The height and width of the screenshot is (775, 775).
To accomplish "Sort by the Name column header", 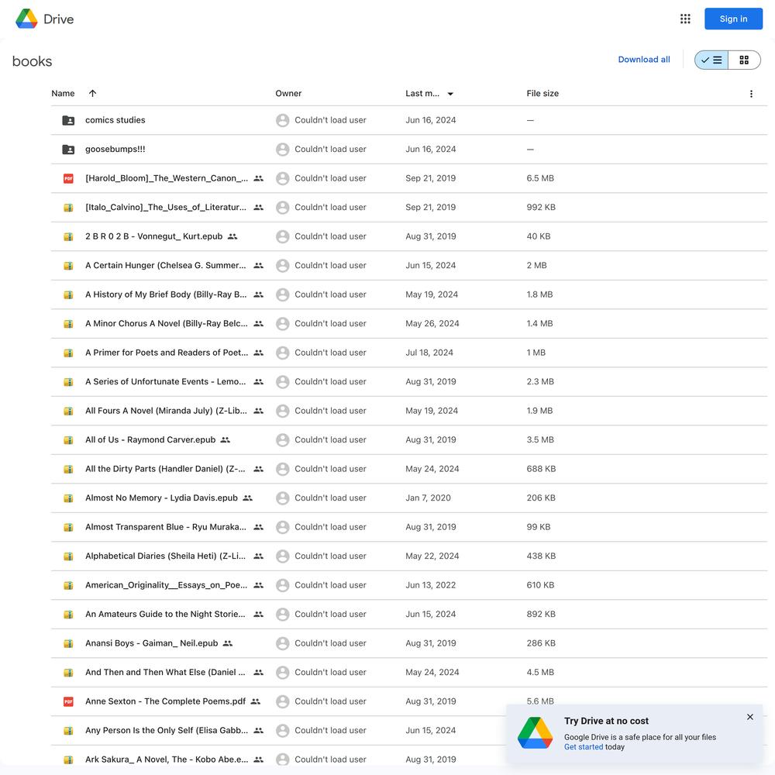I will [x=64, y=94].
